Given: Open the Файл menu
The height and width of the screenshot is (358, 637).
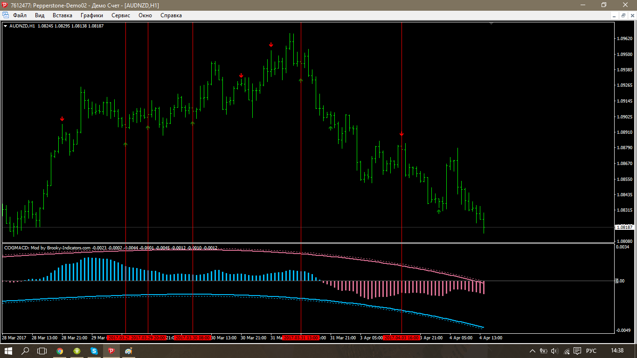Looking at the screenshot, I should (x=20, y=15).
